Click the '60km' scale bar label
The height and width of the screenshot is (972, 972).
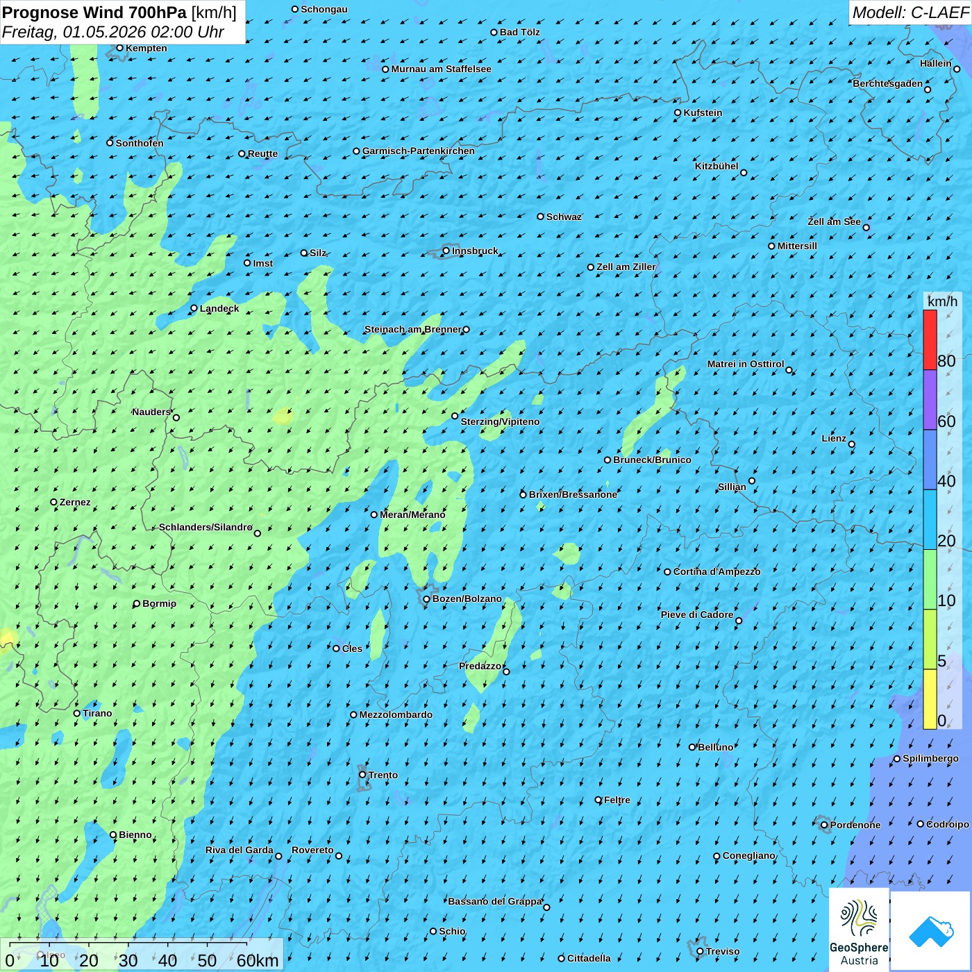coord(258,960)
